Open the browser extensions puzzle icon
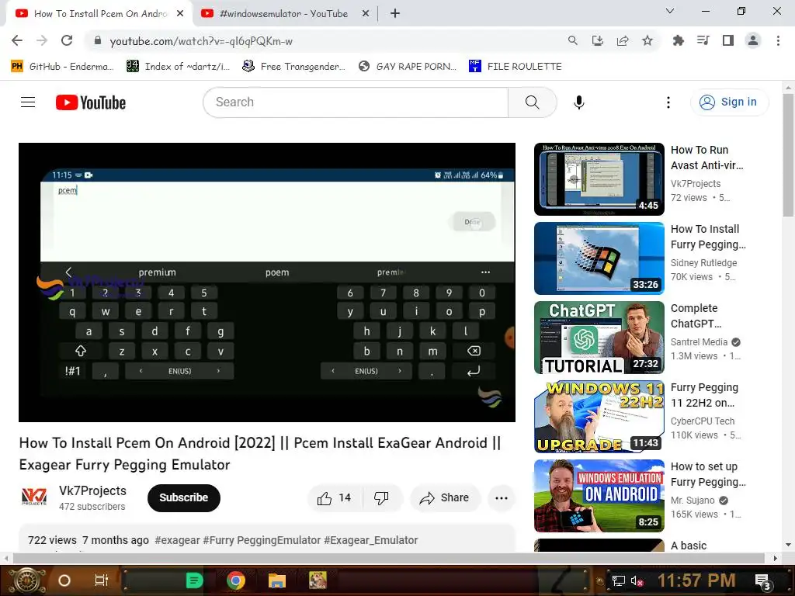This screenshot has height=596, width=795. [x=678, y=40]
